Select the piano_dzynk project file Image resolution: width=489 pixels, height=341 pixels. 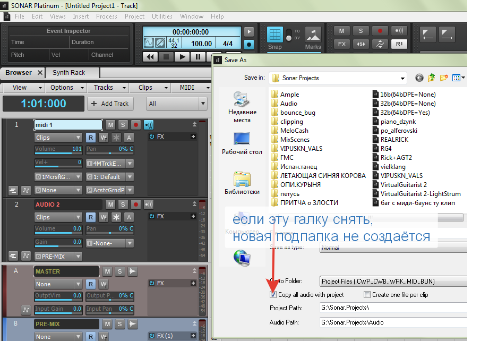pyautogui.click(x=394, y=121)
